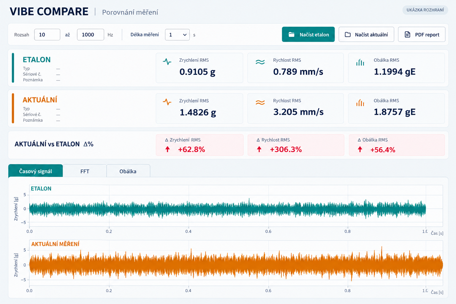Click the orange AKTUÁLNÍ MĚŘENÍ waveform chart
The width and height of the screenshot is (456, 304).
tap(236, 263)
